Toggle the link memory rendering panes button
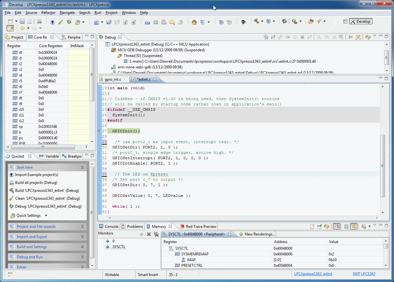This screenshot has height=282, width=394. pos(353,226)
